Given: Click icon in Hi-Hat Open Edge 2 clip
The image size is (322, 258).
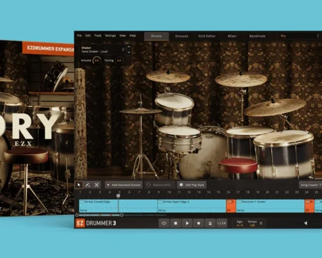Looking at the screenshot, I should click(x=160, y=202).
